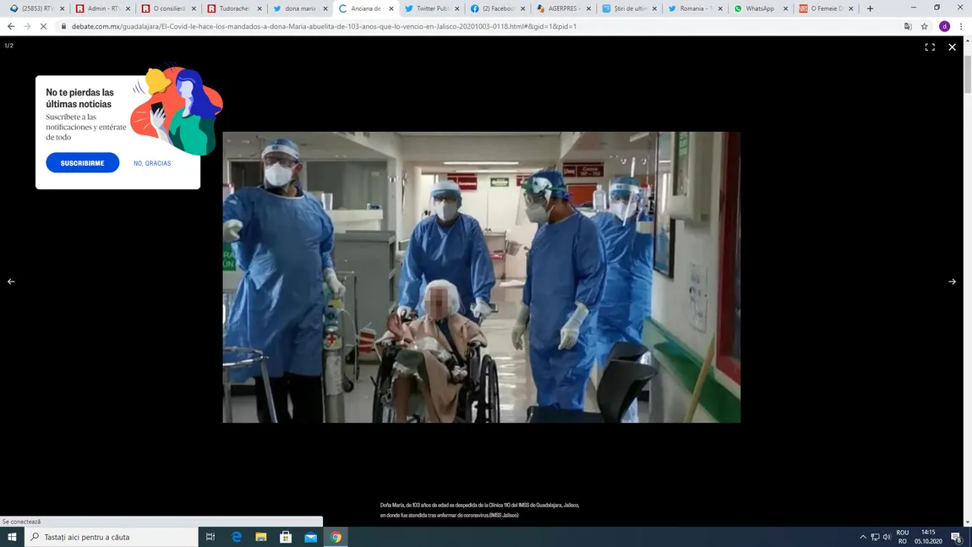Open File Explorer from the taskbar

click(261, 537)
